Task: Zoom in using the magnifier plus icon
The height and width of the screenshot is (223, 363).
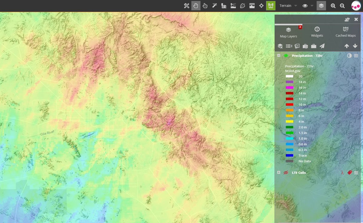Action: pos(333,6)
